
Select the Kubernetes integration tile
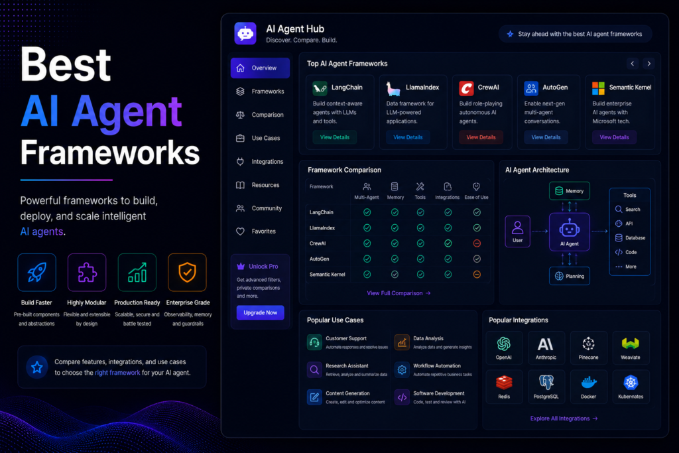click(x=631, y=386)
